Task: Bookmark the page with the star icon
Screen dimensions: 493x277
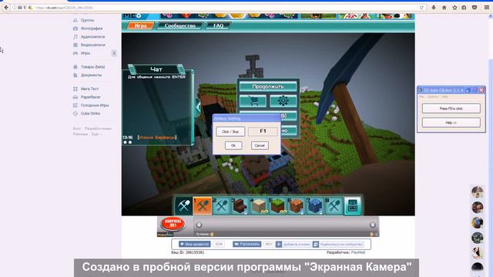Action: coord(454,7)
